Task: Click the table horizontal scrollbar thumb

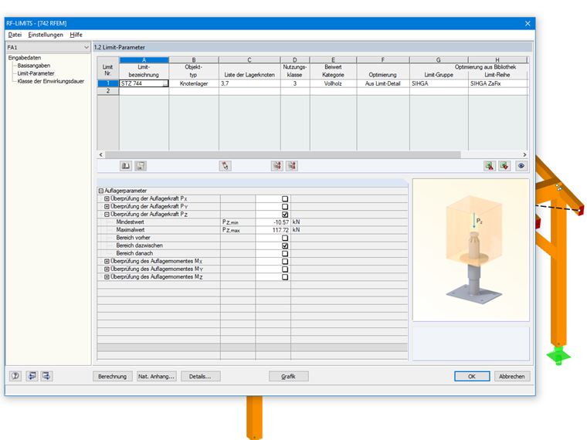Action: (x=283, y=155)
